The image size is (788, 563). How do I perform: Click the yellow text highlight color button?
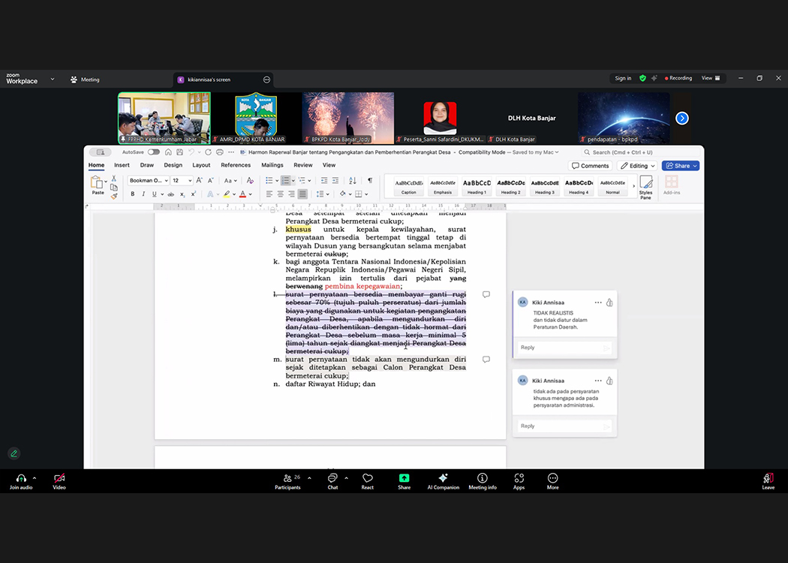click(x=227, y=194)
